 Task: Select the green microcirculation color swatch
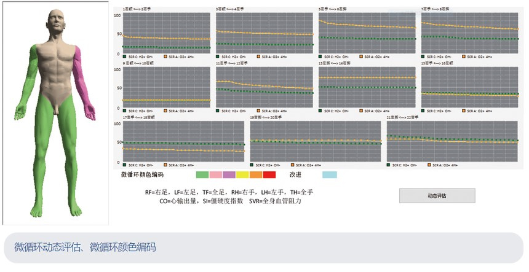click(202, 175)
